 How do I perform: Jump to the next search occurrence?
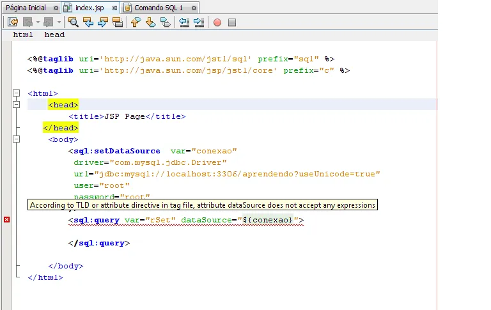[102, 22]
